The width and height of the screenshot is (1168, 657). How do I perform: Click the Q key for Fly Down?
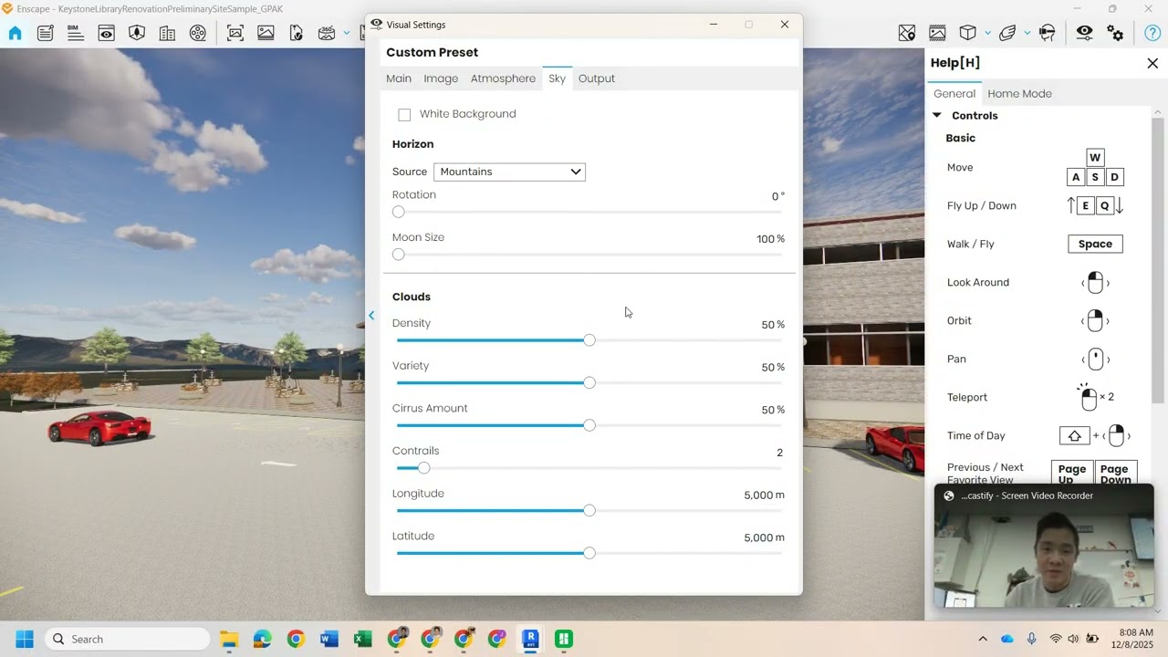[x=1104, y=206]
